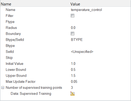Enable the Filter checkbox
Image resolution: width=131 pixels, height=101 pixels.
pyautogui.click(x=73, y=16)
